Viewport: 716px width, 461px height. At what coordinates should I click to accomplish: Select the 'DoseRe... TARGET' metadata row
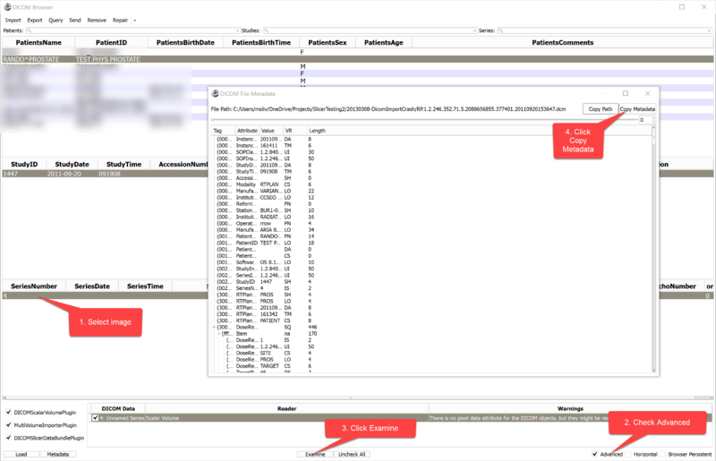(x=431, y=366)
